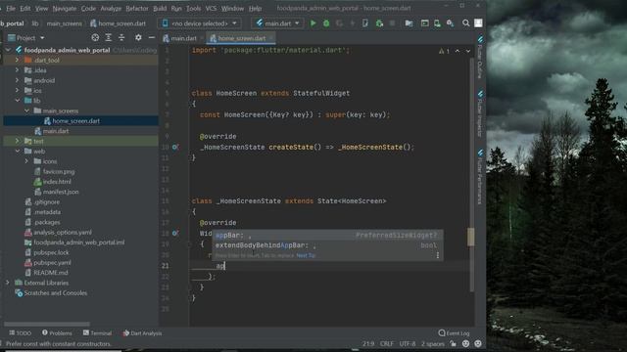Expand all nodes in Project panel
The height and width of the screenshot is (352, 627).
point(109,37)
